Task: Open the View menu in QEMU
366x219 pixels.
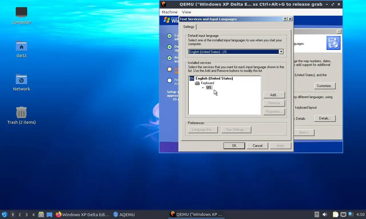Action: coord(186,12)
